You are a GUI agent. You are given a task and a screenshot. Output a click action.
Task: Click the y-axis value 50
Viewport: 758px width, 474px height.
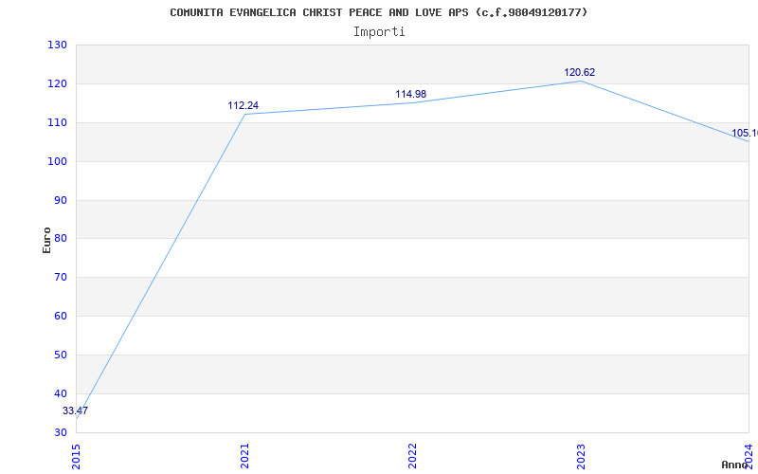point(60,355)
